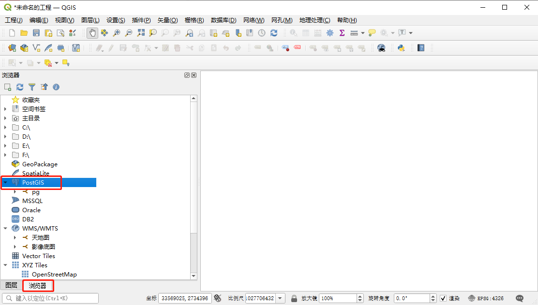This screenshot has height=305, width=538.
Task: Open the temporal controller clock icon
Action: (262, 33)
